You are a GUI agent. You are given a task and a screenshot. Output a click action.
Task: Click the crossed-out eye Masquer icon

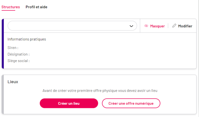click(x=146, y=26)
